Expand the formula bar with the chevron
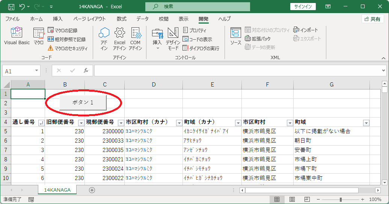The width and height of the screenshot is (389, 204). 383,71
